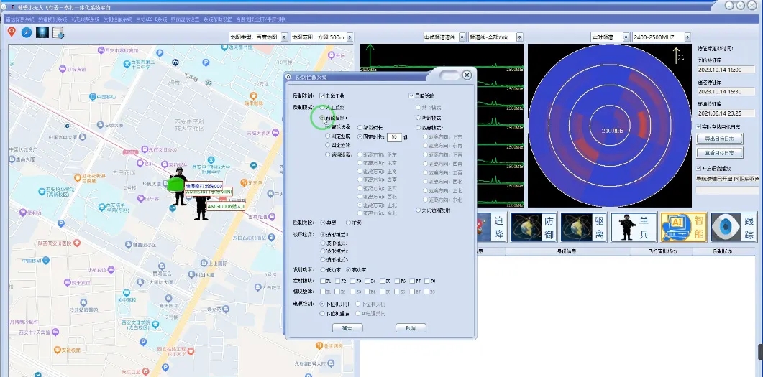Toggle the 导航诱骗 checkbox
763x377 pixels.
[411, 96]
